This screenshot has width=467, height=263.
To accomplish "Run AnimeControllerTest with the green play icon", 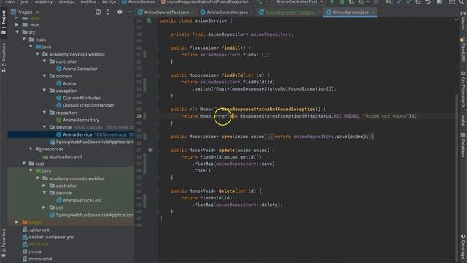I will coord(333,2).
